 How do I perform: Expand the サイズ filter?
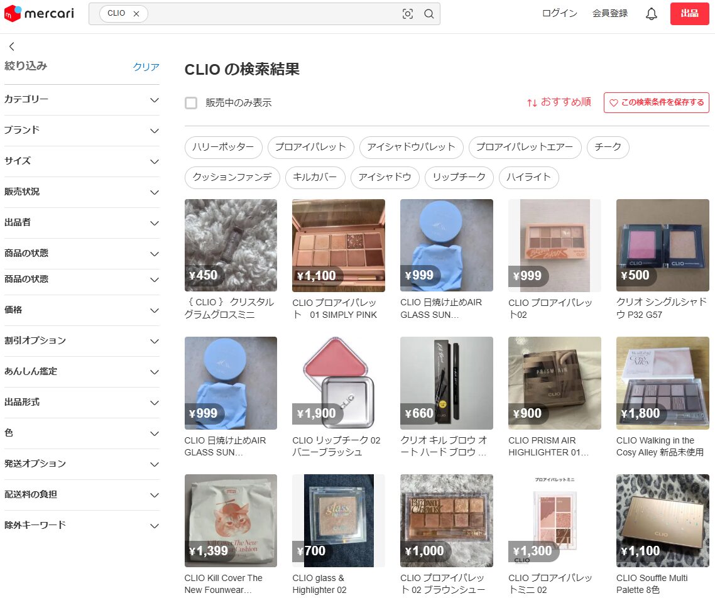click(82, 161)
